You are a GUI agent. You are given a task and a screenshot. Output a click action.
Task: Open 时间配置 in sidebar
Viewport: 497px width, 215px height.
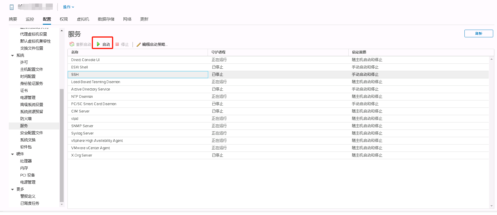point(28,76)
